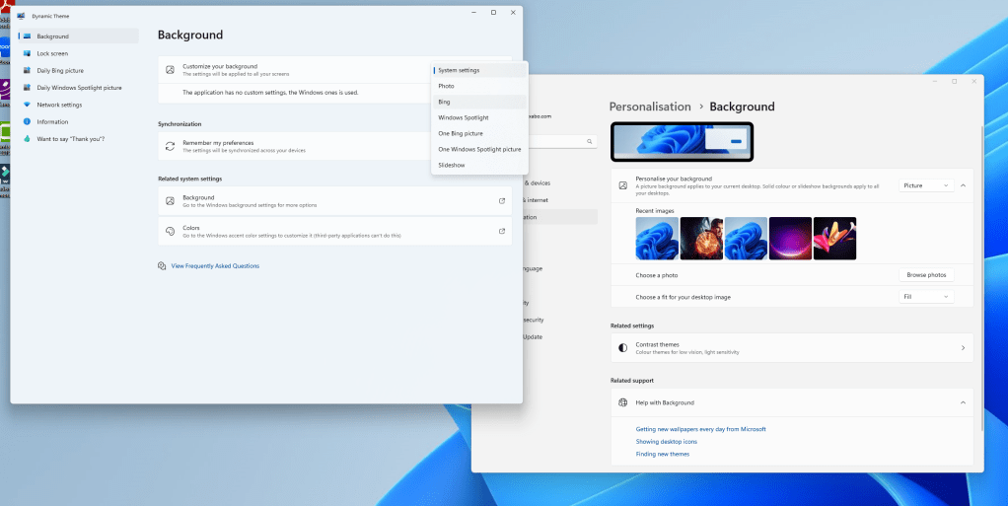Screen dimensions: 1008x506
Task: Choose Slideshow from the background dropdown
Action: (x=479, y=166)
